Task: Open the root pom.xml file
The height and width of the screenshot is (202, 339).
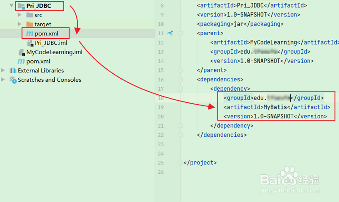Action: 38,61
